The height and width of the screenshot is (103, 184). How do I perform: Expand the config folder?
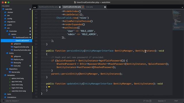point(9,19)
